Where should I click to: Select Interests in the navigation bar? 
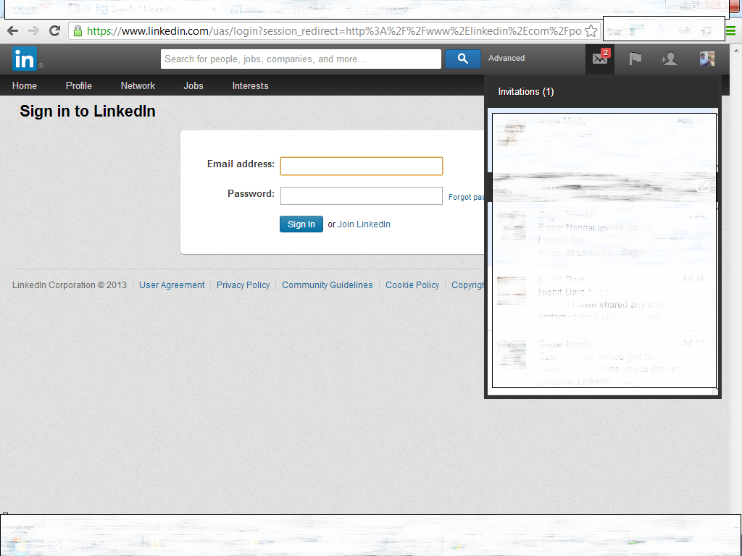coord(250,85)
